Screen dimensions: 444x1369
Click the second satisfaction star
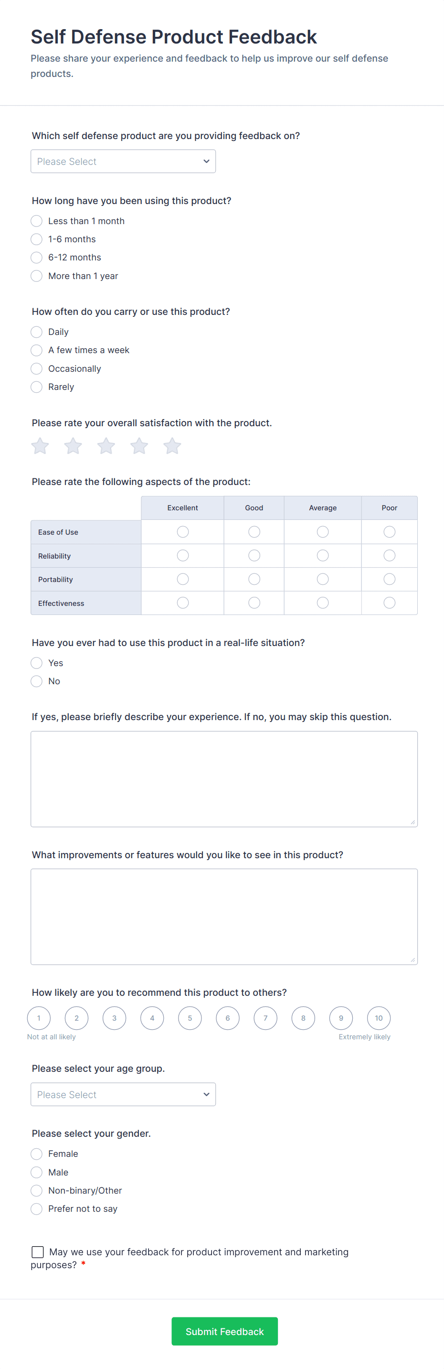point(73,446)
